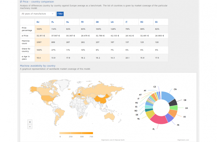This screenshot has height=142, width=217.
Task: Zoom in the map with plus button
Action: [x=30, y=122]
